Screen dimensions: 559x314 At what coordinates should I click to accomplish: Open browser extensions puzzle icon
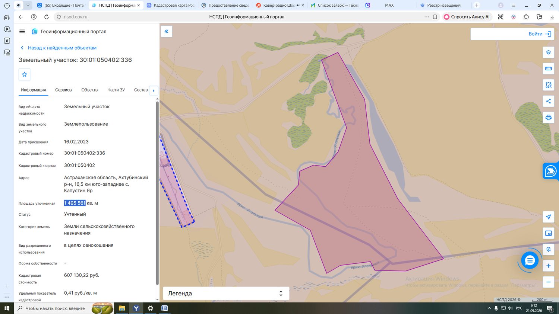tap(526, 17)
